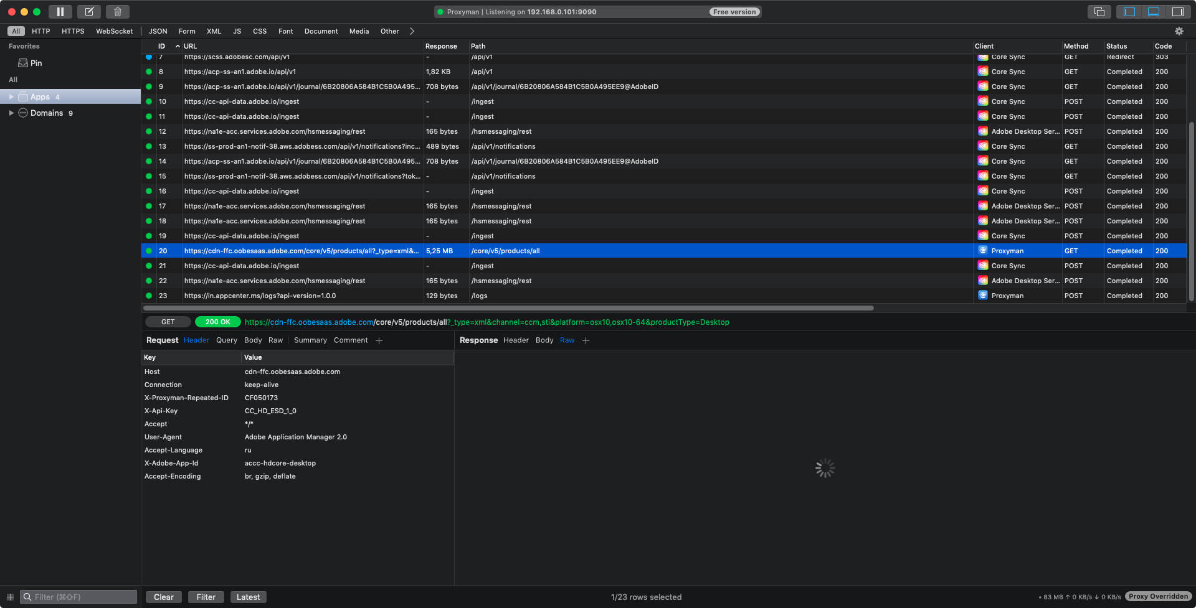The image size is (1196, 608).
Task: Click the Clear button
Action: pyautogui.click(x=164, y=597)
